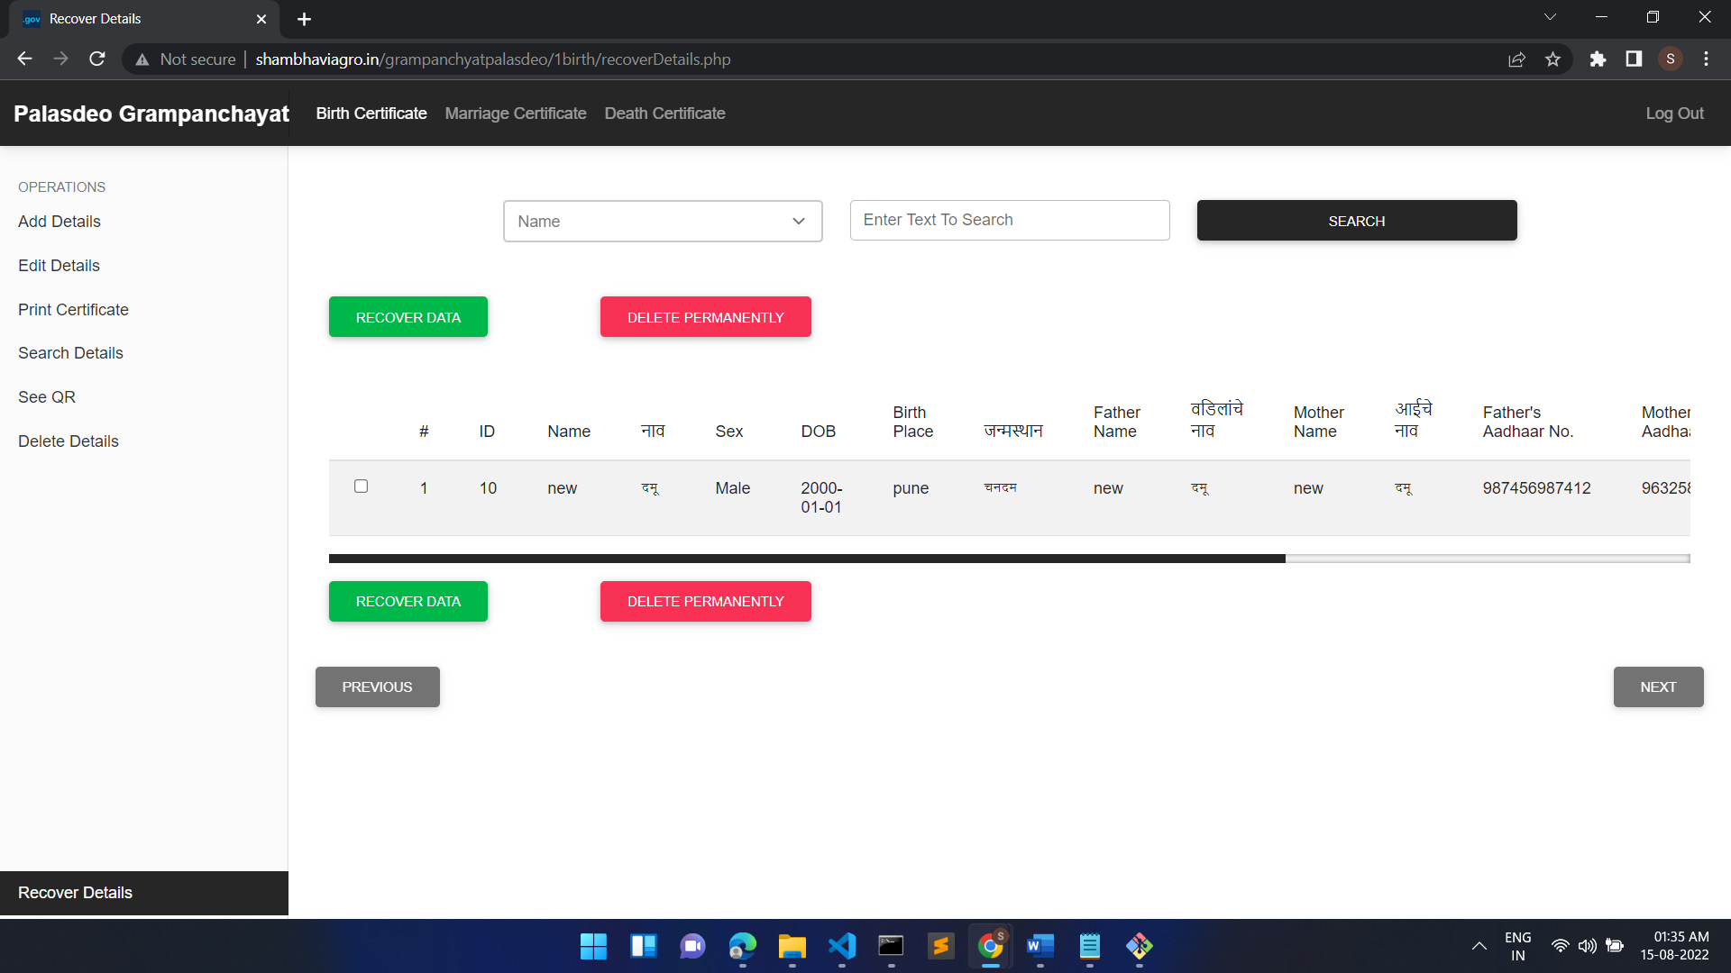Open Chrome profile avatar icon
Screen dimensions: 1731x973
click(1670, 59)
